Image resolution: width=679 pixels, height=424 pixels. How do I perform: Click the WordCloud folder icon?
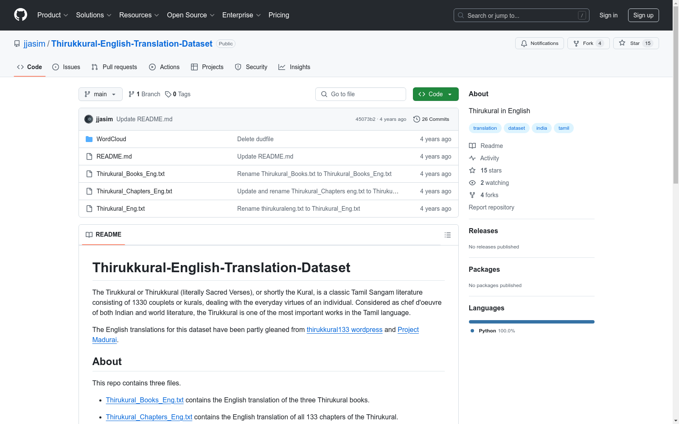coord(89,139)
